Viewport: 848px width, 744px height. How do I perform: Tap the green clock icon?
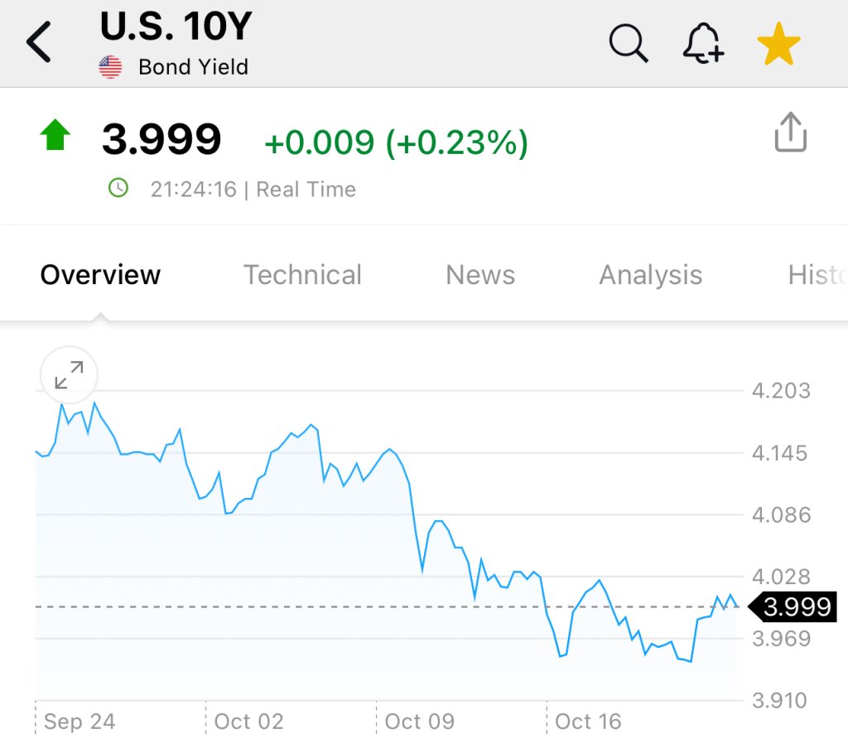[x=119, y=189]
